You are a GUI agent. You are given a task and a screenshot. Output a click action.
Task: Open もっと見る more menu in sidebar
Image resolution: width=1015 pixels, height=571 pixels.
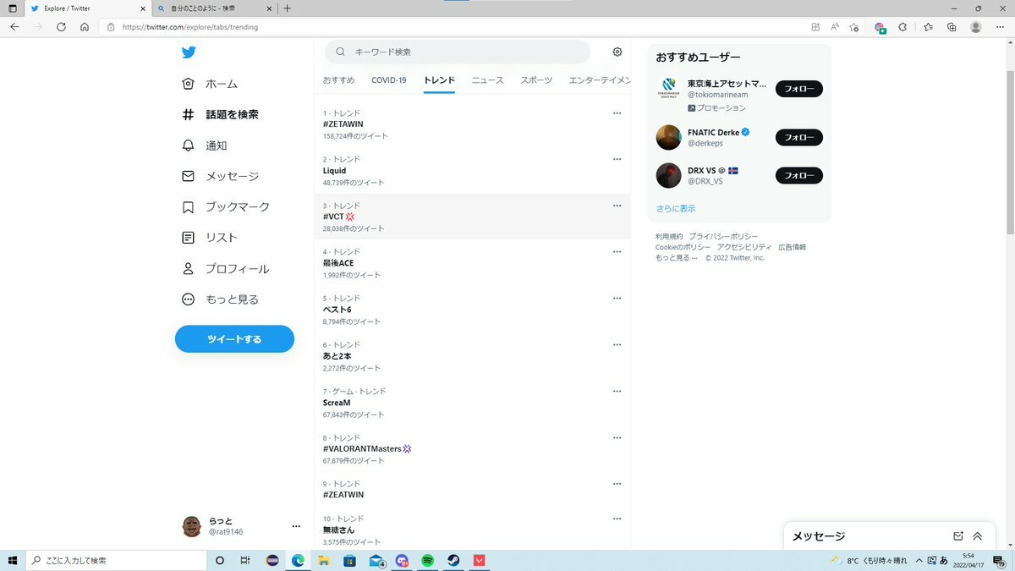pyautogui.click(x=220, y=299)
